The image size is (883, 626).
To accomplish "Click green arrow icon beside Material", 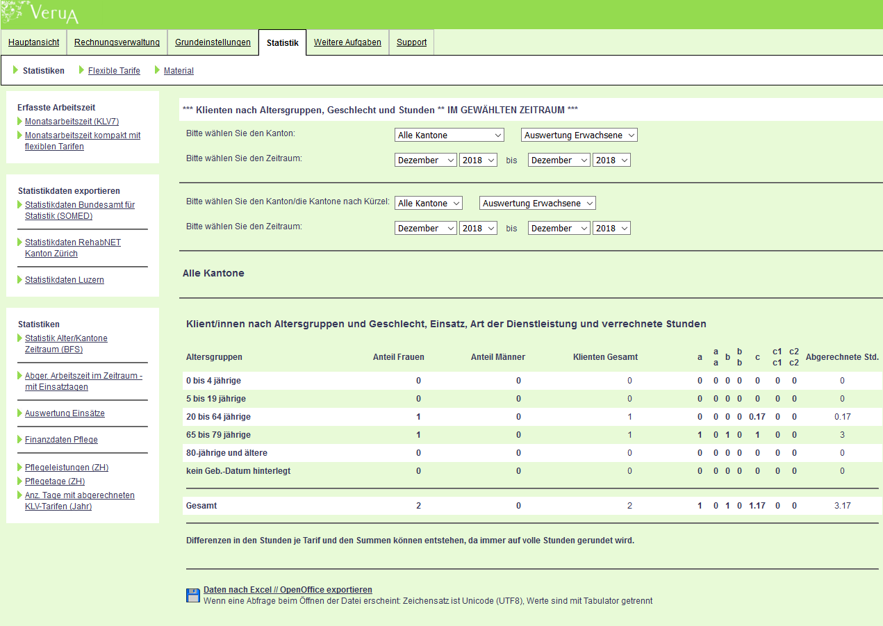I will [x=157, y=70].
